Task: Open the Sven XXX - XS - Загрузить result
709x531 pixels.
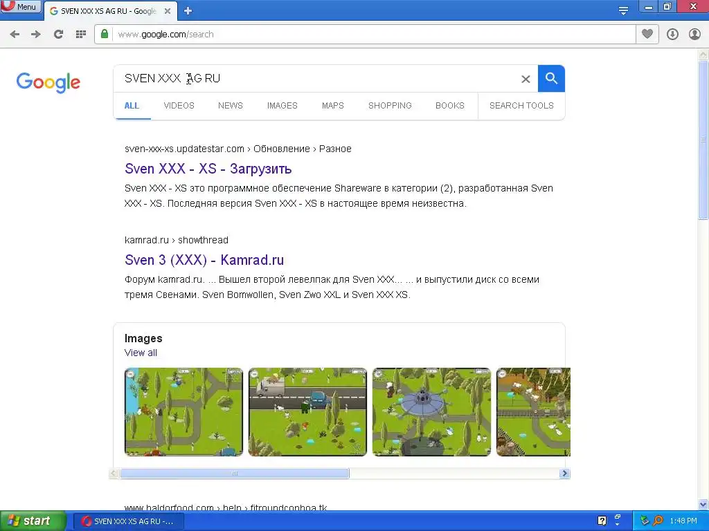Action: (x=208, y=169)
